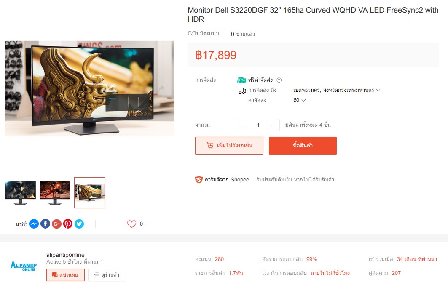Share product on Facebook icon
Image resolution: width=448 pixels, height=285 pixels.
(x=45, y=224)
